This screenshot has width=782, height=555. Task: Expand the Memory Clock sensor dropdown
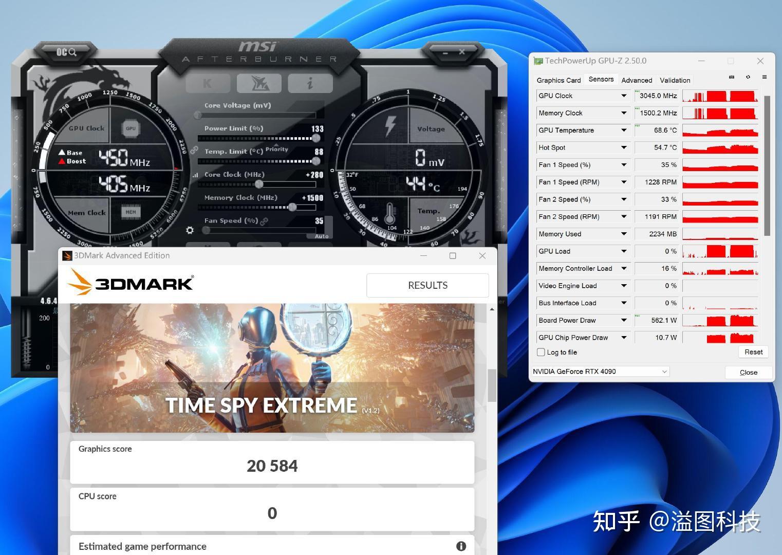(624, 113)
